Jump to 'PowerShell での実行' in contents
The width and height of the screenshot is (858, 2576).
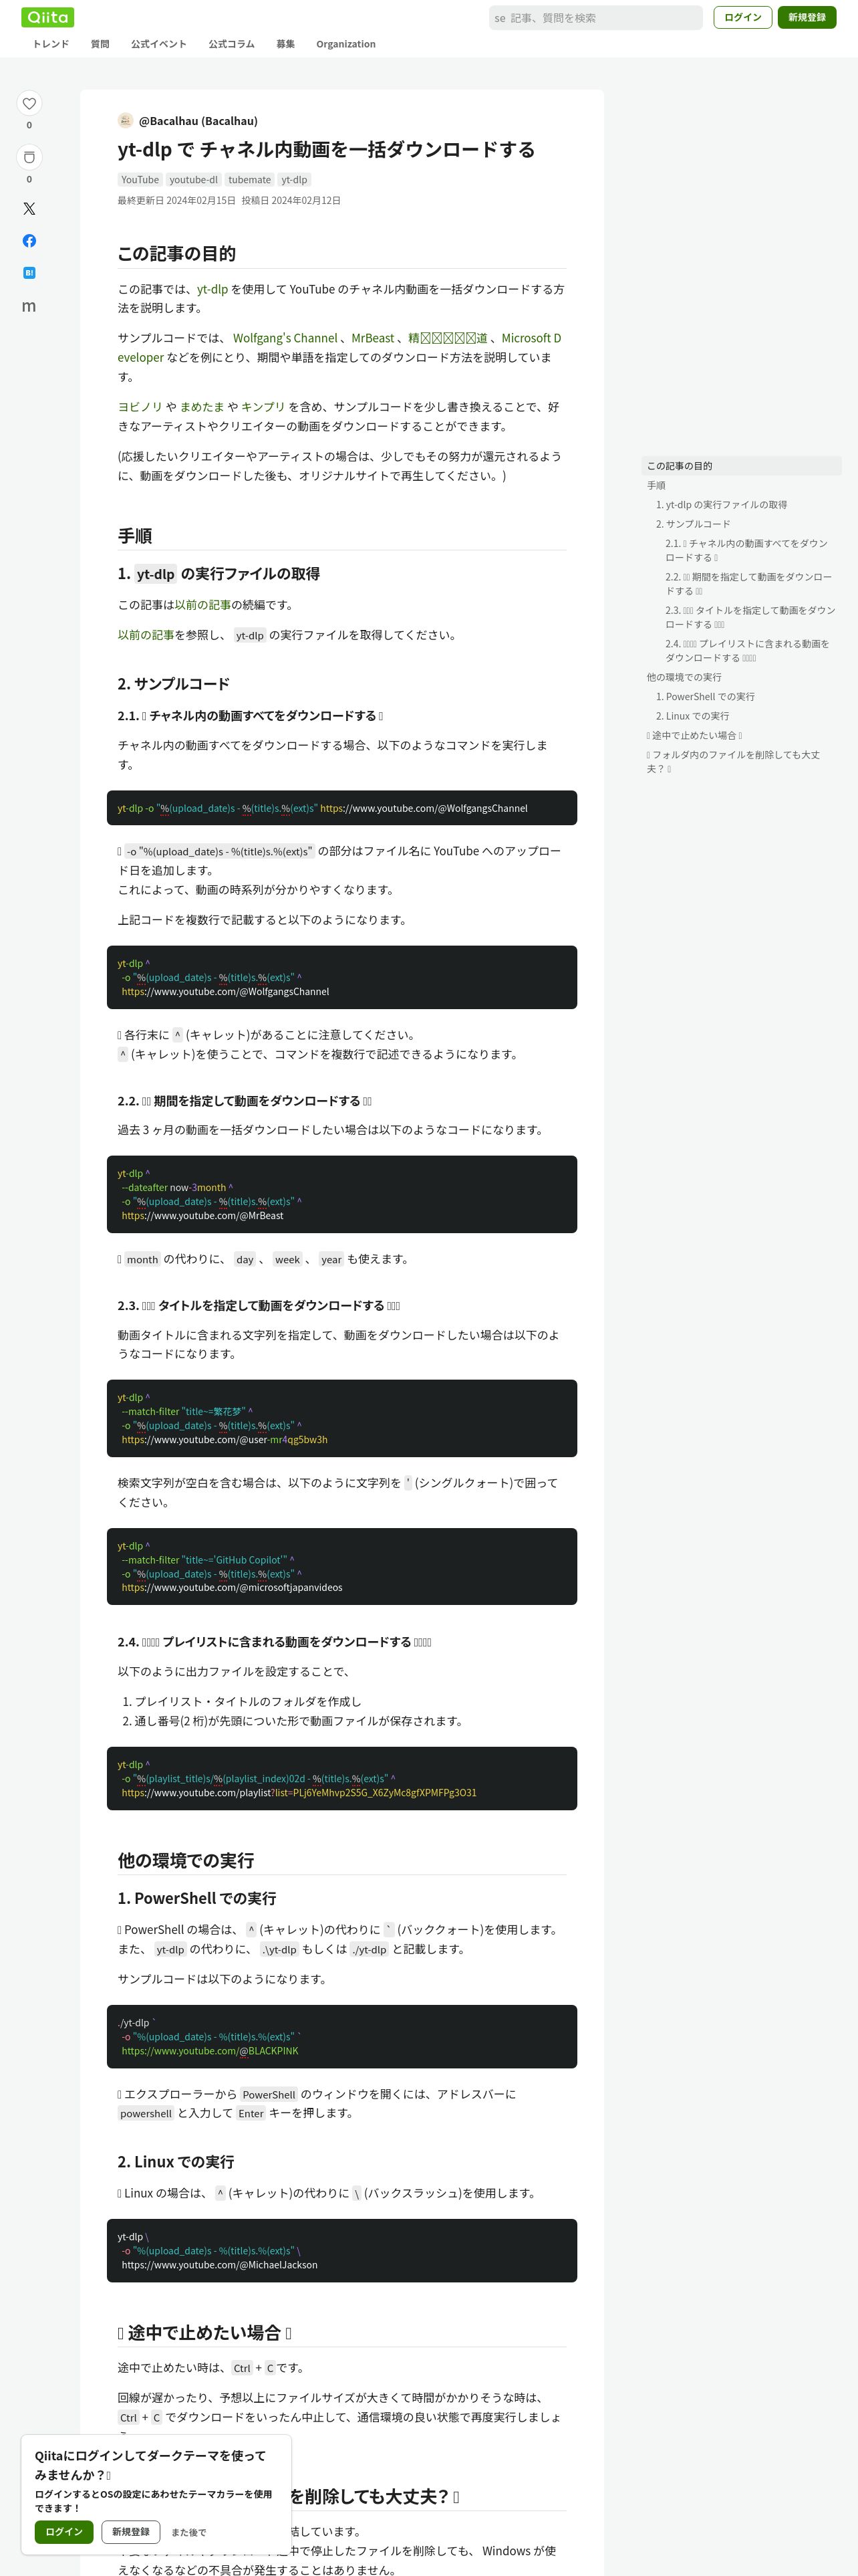[x=705, y=696]
